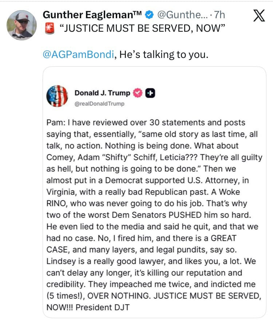Viewport: 273px width, 320px height.
Task: Click Gunther Eagleman's blue verified badge
Action: [x=149, y=15]
